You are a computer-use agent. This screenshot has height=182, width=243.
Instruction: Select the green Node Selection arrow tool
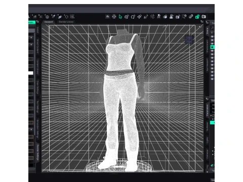[120, 17]
